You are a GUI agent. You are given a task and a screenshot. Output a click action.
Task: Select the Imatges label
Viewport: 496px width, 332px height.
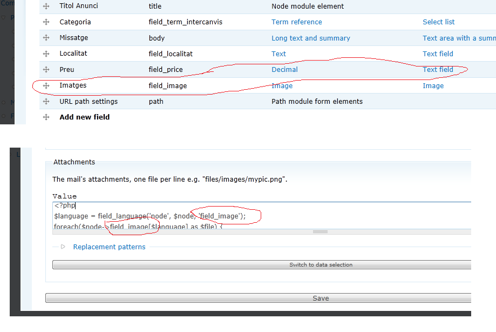click(x=73, y=85)
